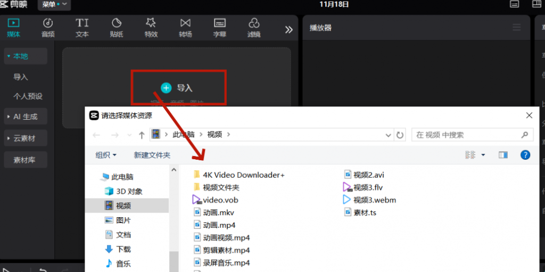
Task: Open the 滤镜 filters icon
Action: coord(254,23)
